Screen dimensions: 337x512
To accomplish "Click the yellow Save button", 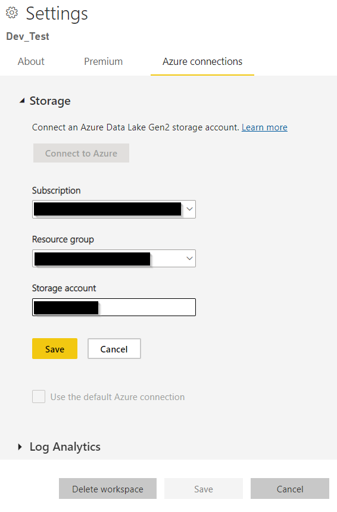I will tap(55, 349).
